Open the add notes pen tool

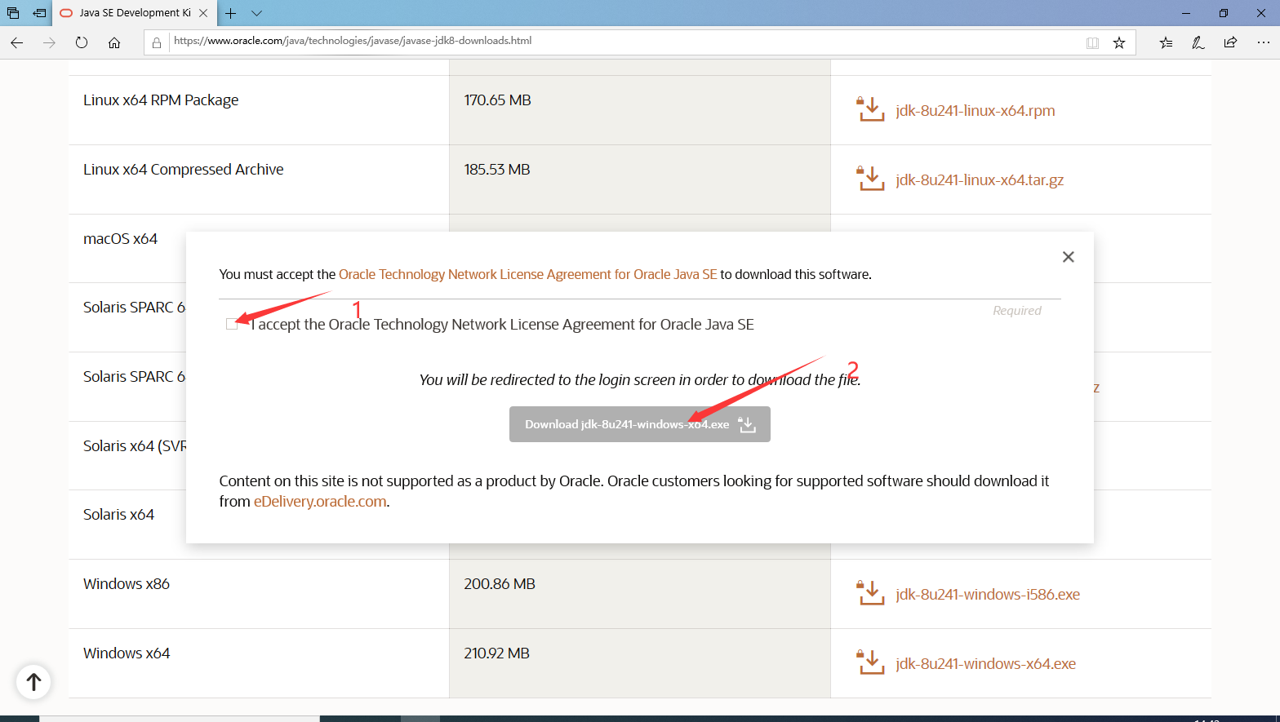[x=1198, y=42]
